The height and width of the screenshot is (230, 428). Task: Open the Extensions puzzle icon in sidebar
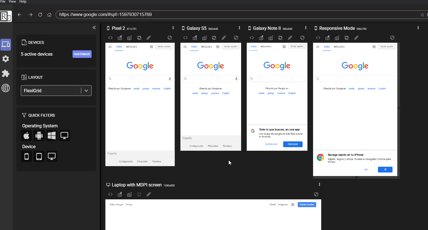click(x=6, y=73)
